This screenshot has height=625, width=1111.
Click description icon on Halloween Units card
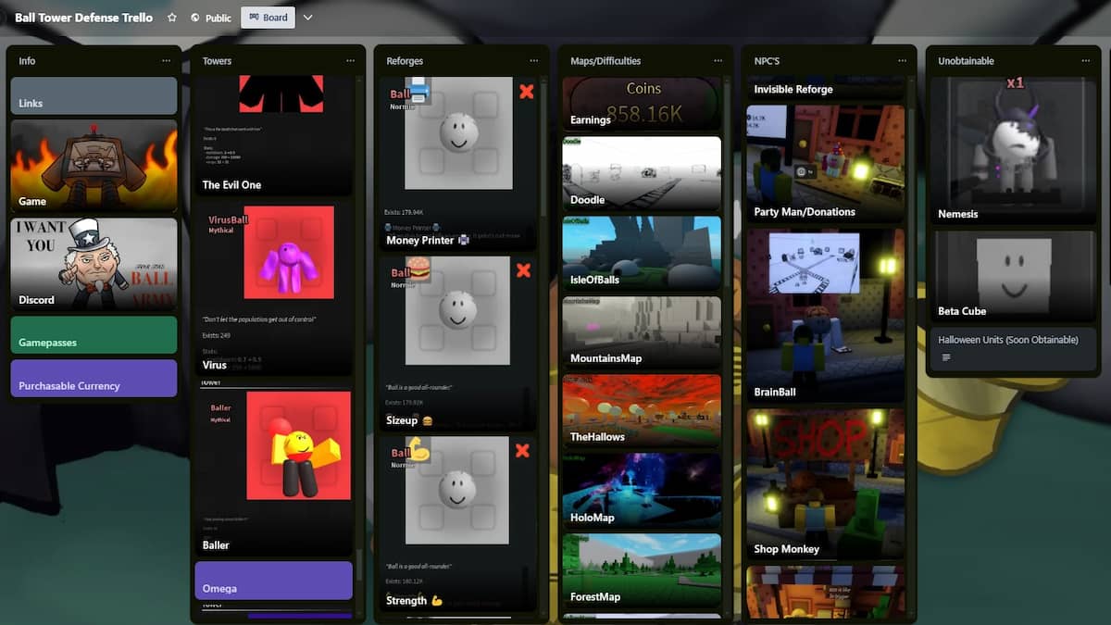945,357
